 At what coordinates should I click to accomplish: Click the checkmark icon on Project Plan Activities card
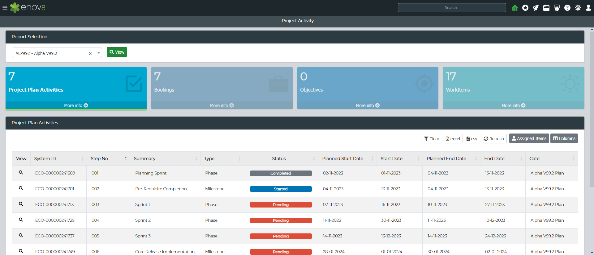pyautogui.click(x=134, y=84)
